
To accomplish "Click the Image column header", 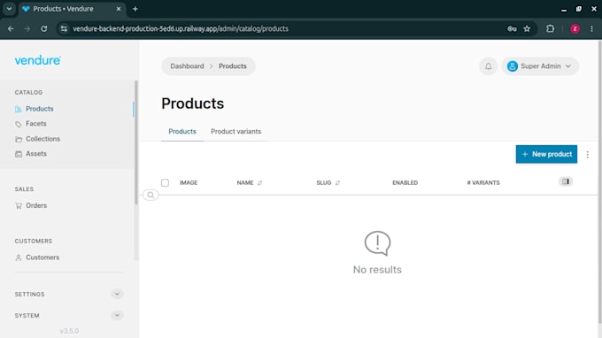I will tap(188, 183).
